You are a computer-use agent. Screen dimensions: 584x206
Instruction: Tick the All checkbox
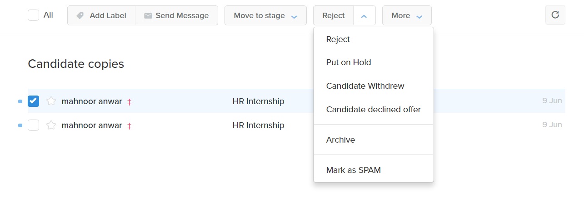[33, 15]
